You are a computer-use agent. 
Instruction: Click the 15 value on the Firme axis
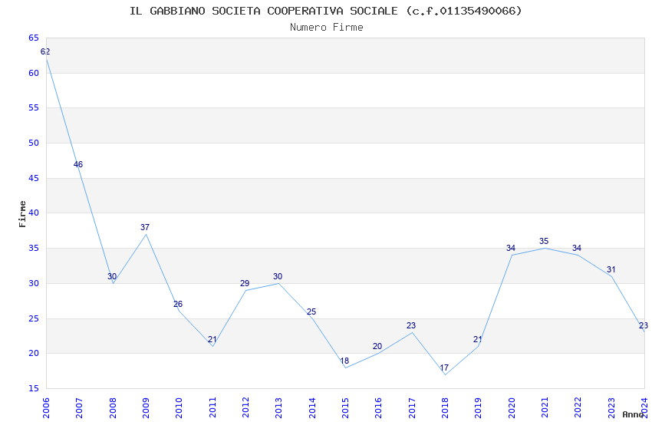[34, 388]
